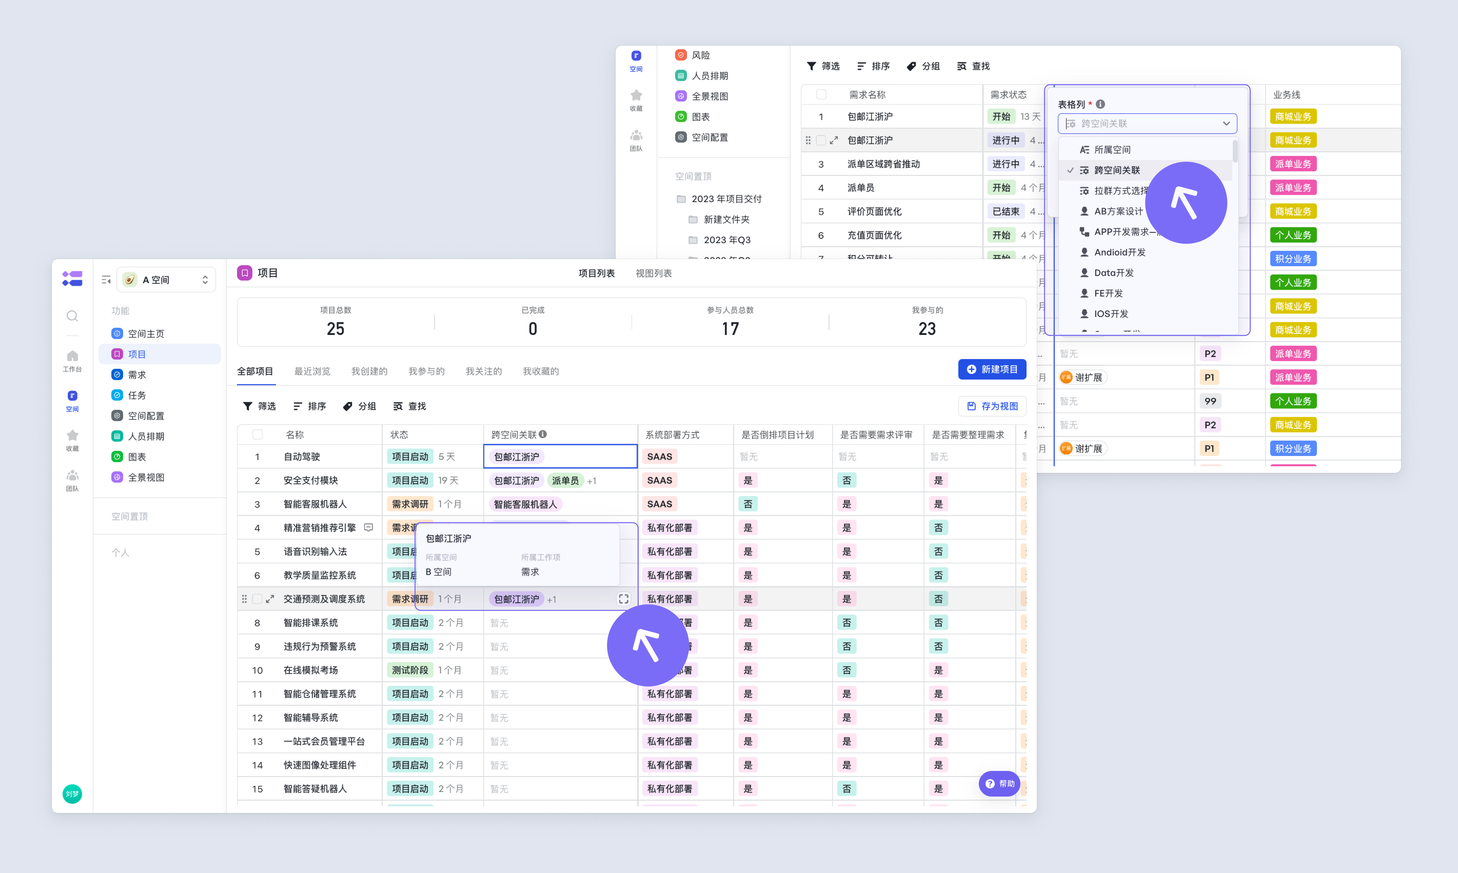
Task: Choose the checked 跨空间关联 option in dropdown
Action: (1145, 170)
